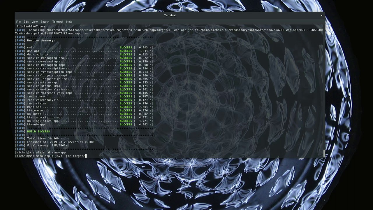Image resolution: width=373 pixels, height=210 pixels.
Task: Click the green "BUILD SUCCESS" message
Action: pos(38,132)
